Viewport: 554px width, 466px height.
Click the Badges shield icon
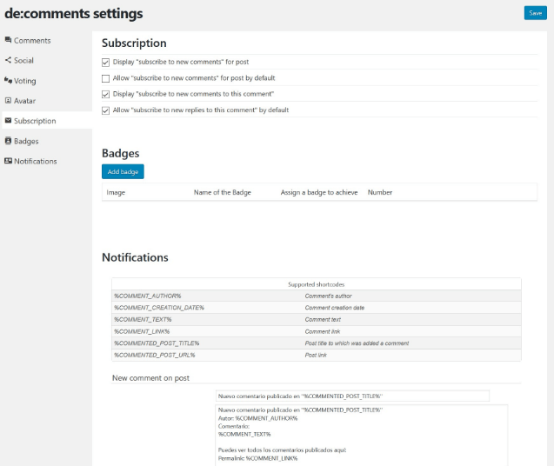coord(8,141)
